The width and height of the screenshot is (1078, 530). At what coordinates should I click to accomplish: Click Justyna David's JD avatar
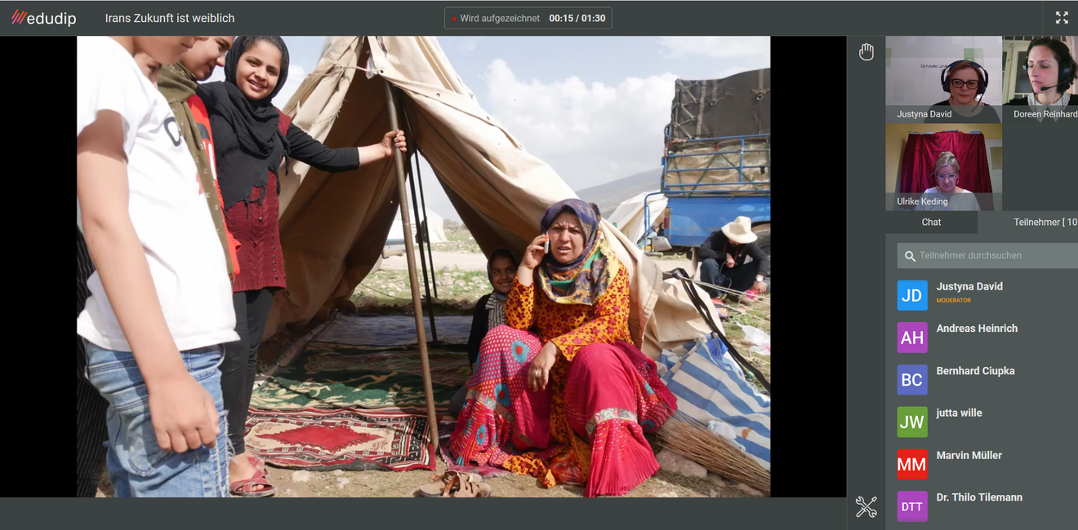(x=912, y=295)
